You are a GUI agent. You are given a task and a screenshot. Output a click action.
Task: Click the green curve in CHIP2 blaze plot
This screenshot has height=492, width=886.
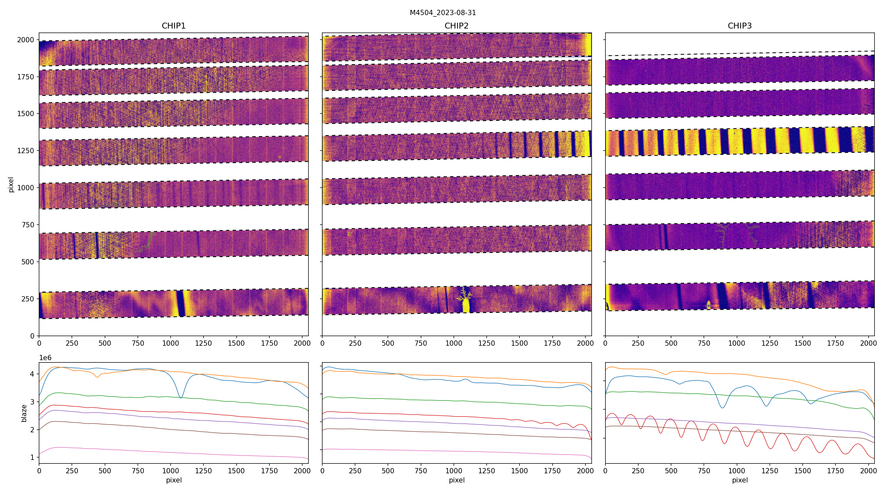[447, 400]
